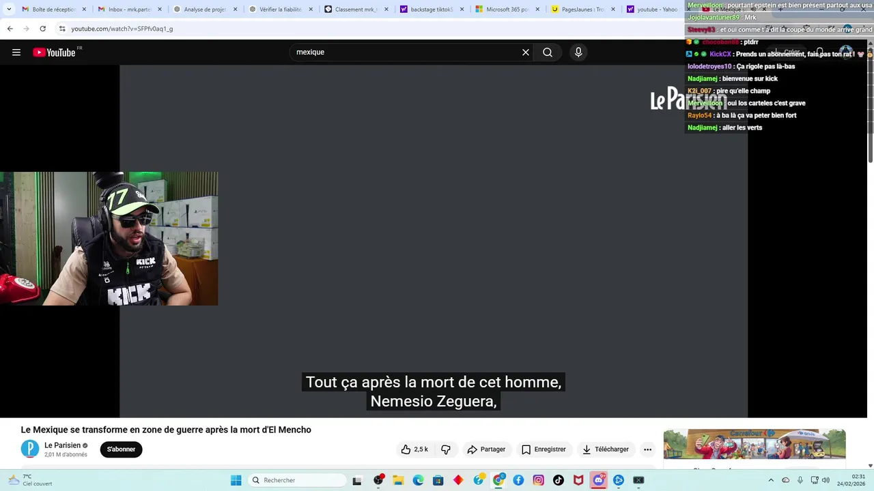Click Nadjiamej "bienvenue sur kick" chat message
Screen dimensions: 874x491
(x=733, y=78)
